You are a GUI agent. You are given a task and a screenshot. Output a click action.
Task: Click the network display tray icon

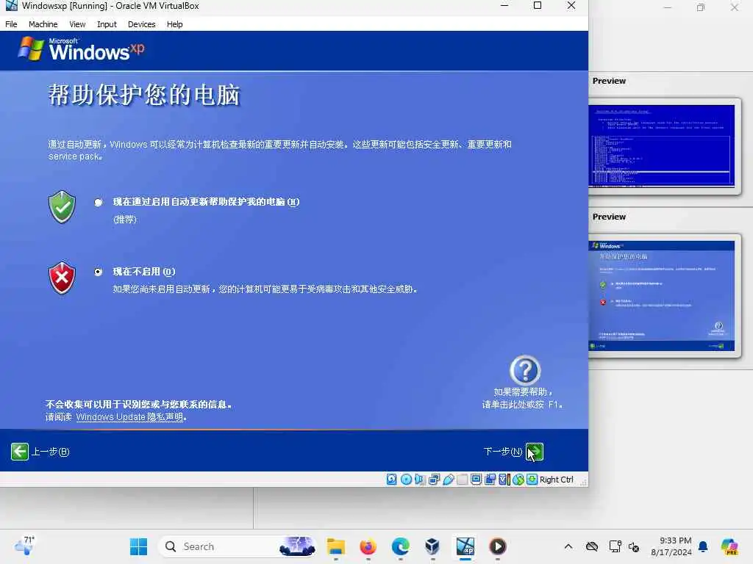[615, 546]
